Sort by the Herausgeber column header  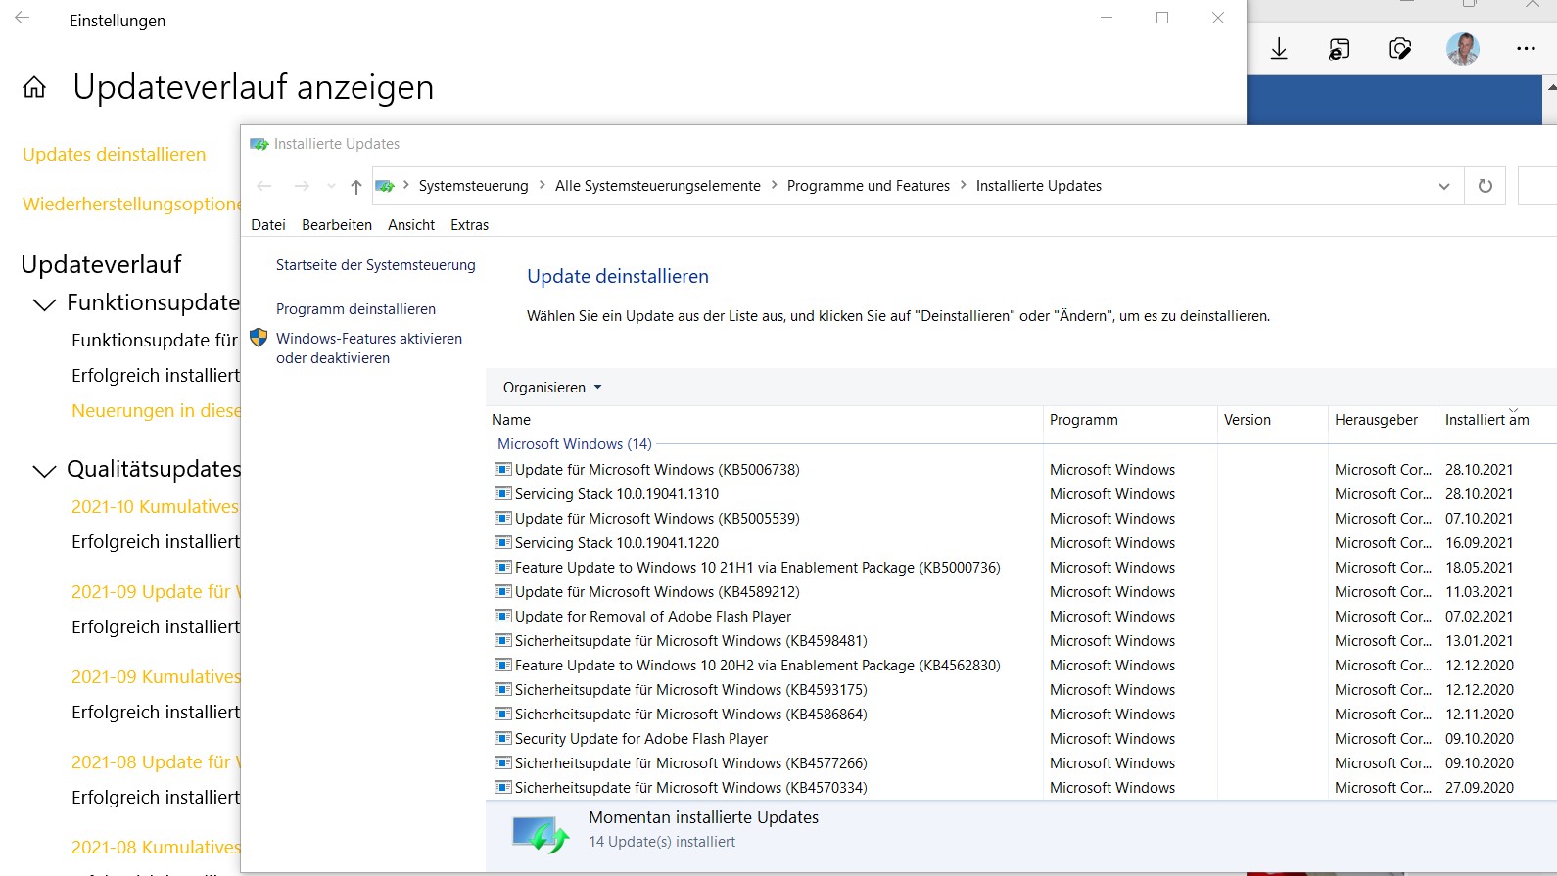tap(1383, 420)
